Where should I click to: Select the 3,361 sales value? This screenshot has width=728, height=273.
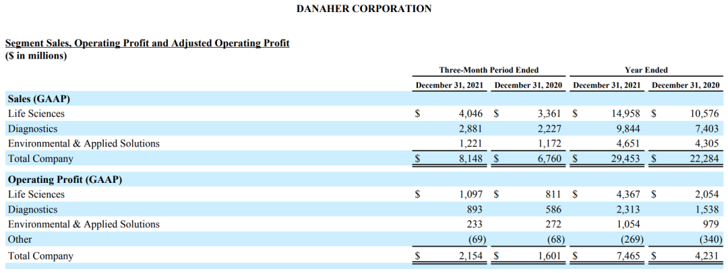pyautogui.click(x=549, y=114)
